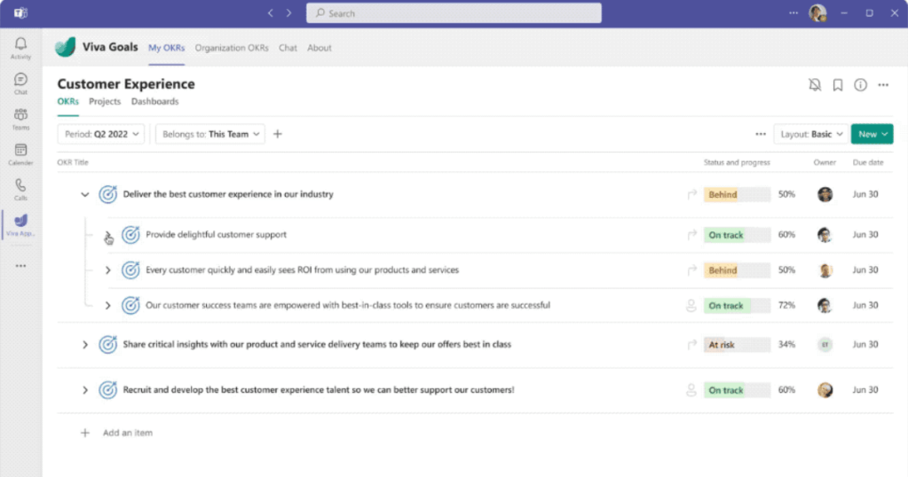Switch to the Organization OKRs tab
Screen dimensions: 908x477
tap(232, 48)
